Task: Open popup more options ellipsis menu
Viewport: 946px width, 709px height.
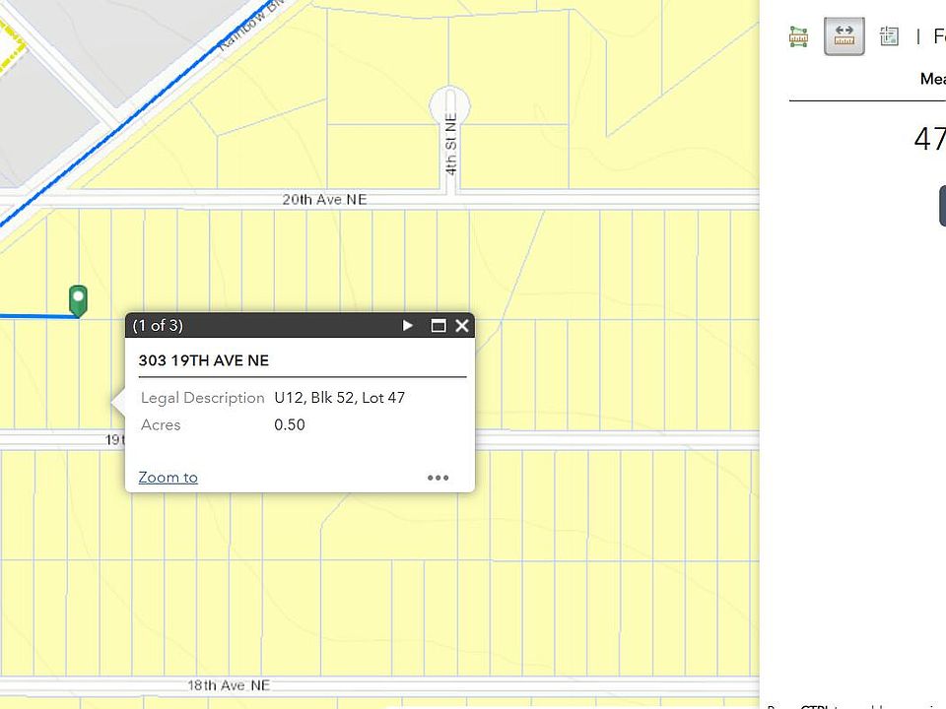Action: (x=438, y=478)
